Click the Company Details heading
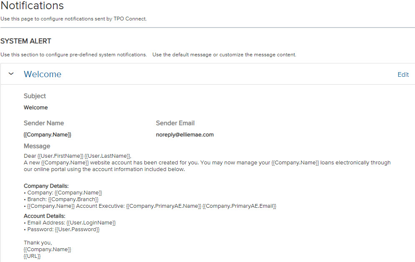The height and width of the screenshot is (262, 415). tap(46, 186)
